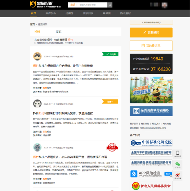Click the 我要投诉 orange button
The image size is (190, 191).
pyautogui.click(x=151, y=33)
